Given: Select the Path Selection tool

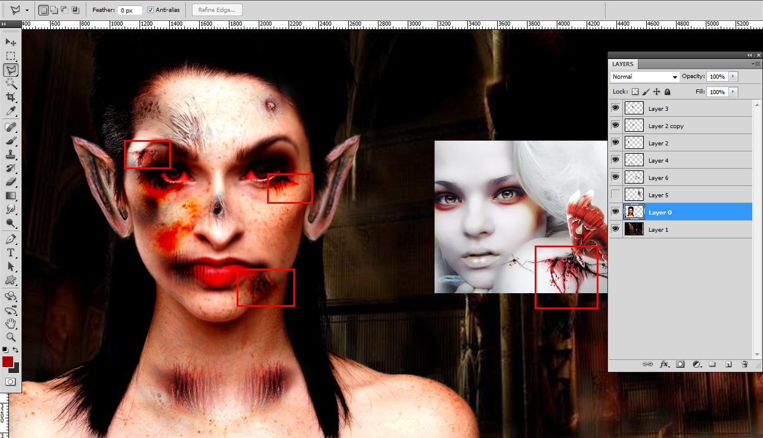Looking at the screenshot, I should click(x=11, y=267).
